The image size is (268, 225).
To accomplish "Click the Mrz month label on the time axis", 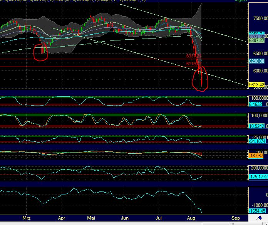I will [27, 218].
